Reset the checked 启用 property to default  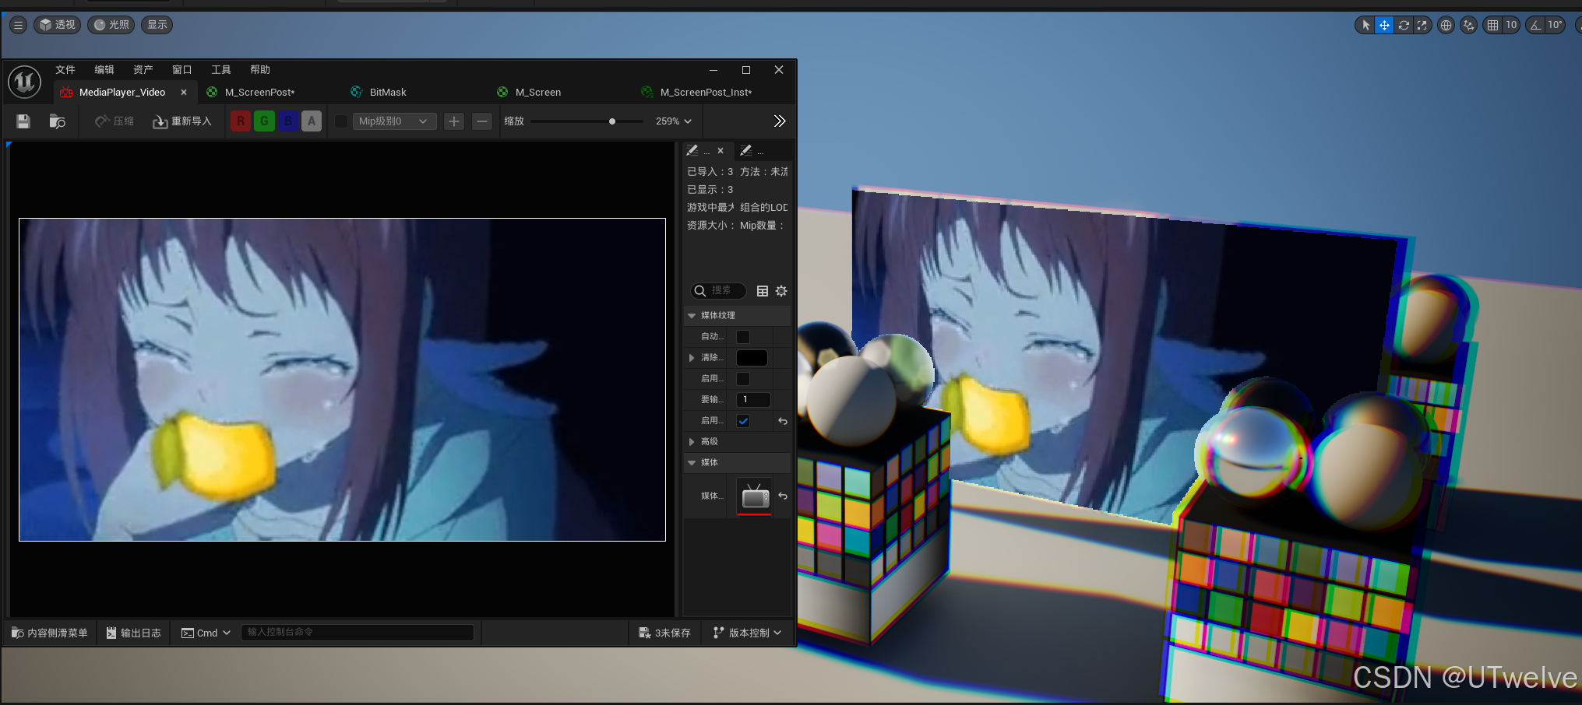click(783, 421)
